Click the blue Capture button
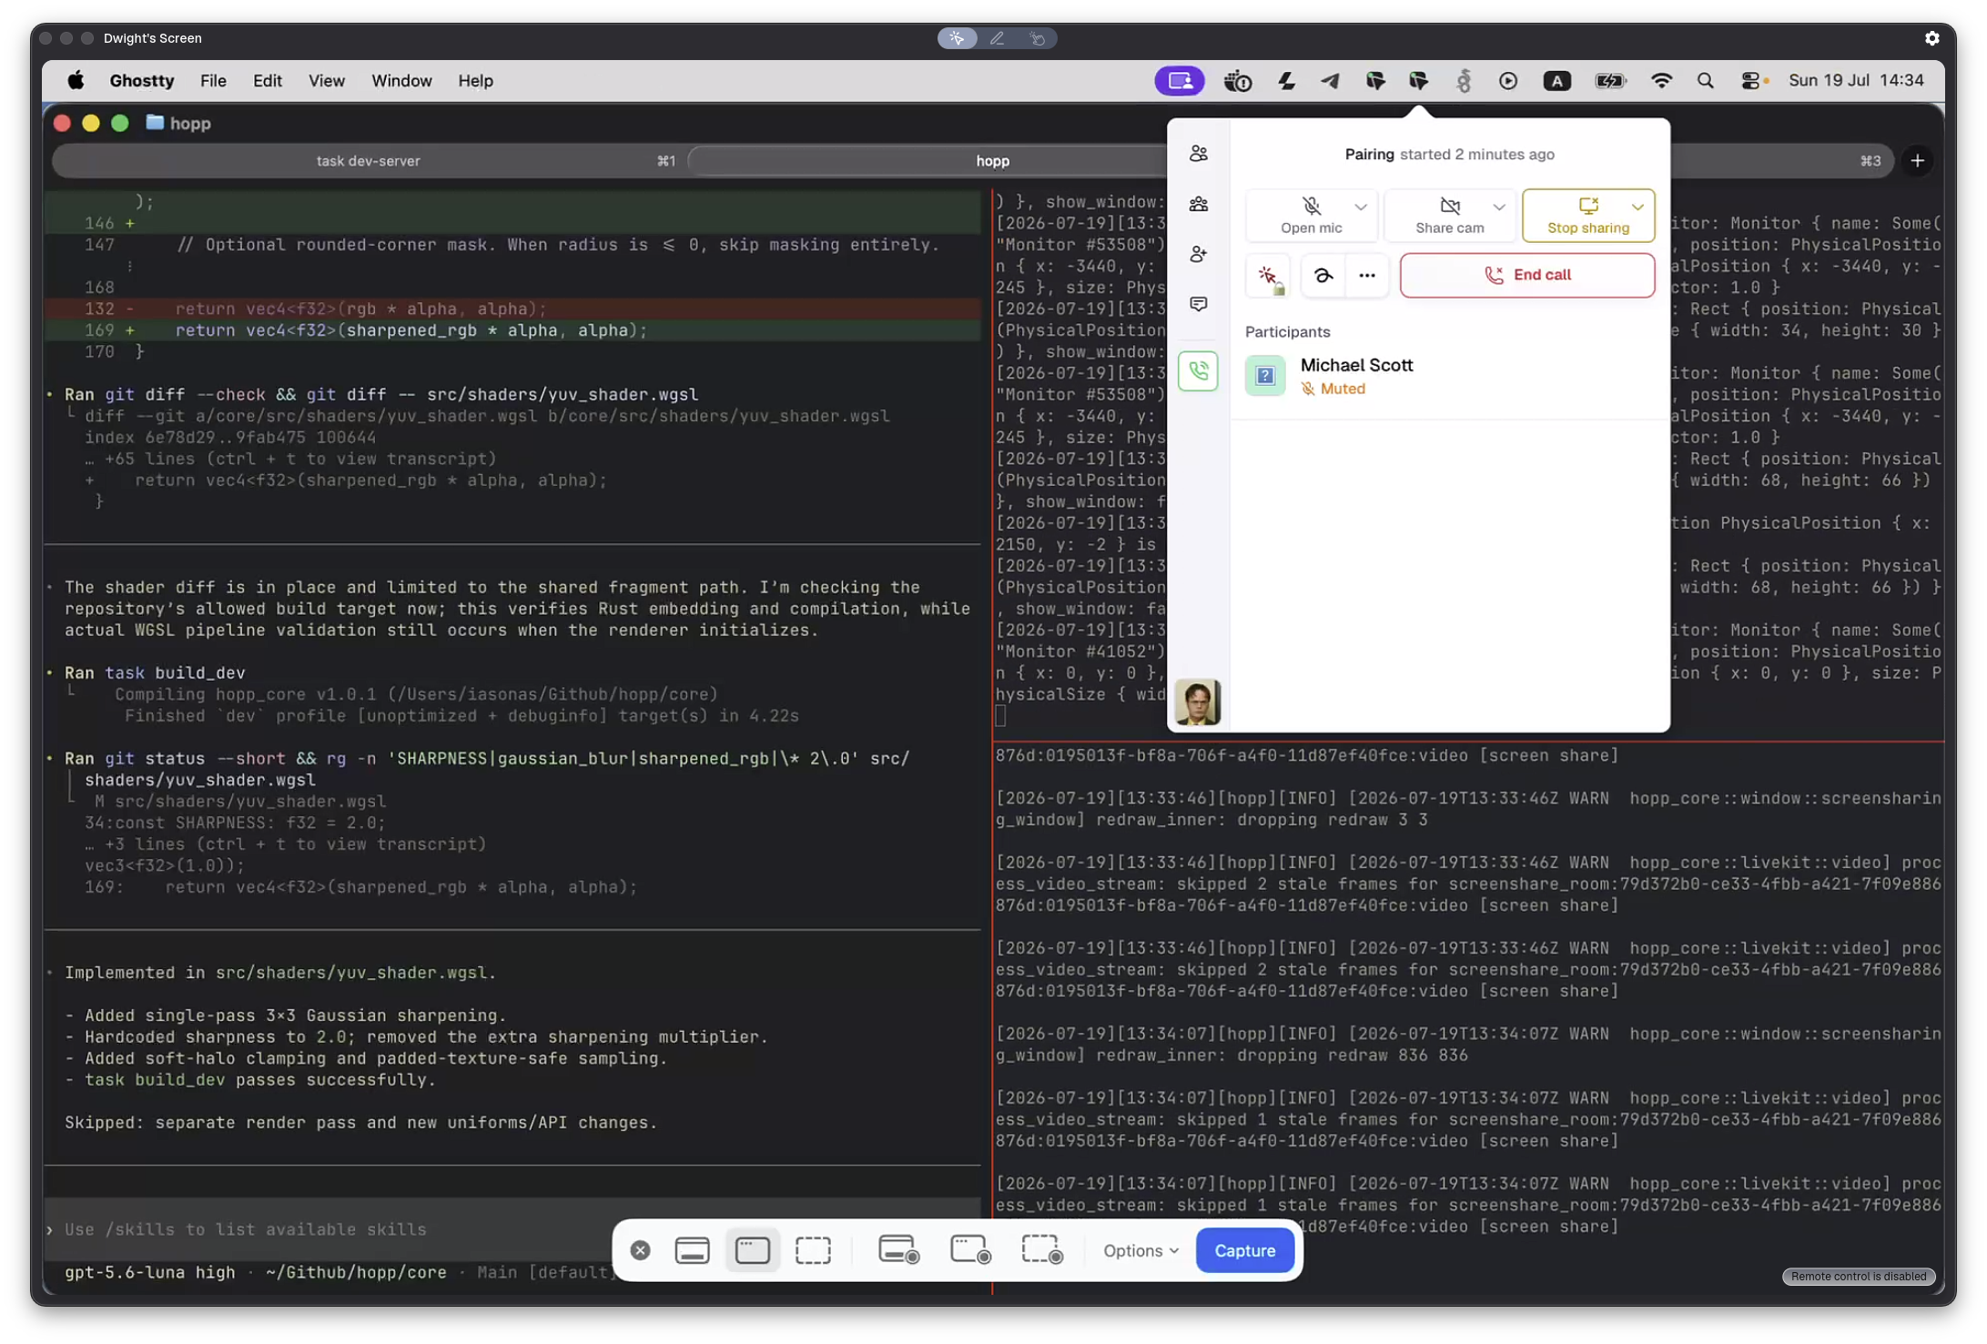 (x=1243, y=1251)
